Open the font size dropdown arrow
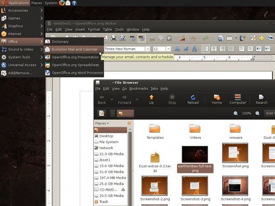The width and height of the screenshot is (275, 206). [168, 49]
